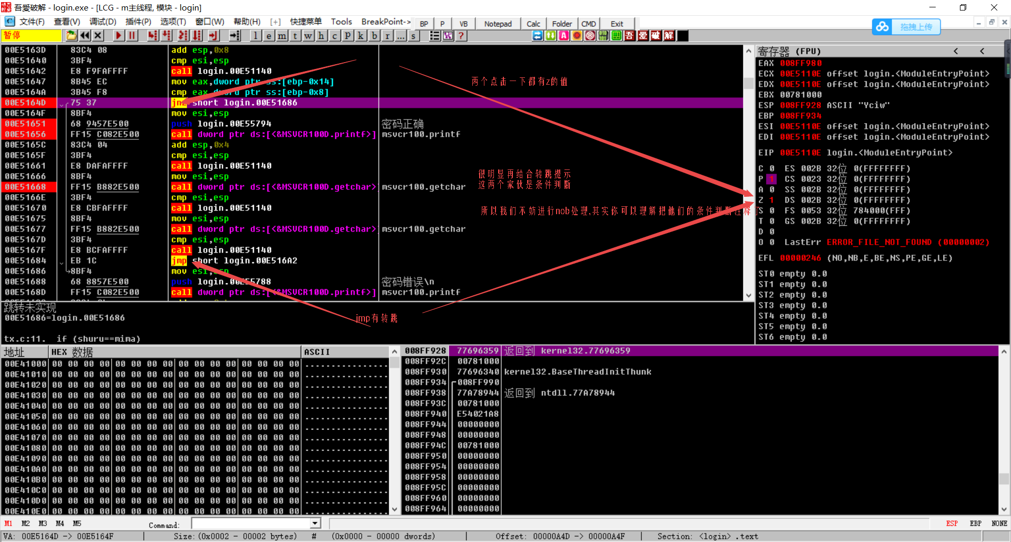
Task: Switch to M5 memory tab
Action: (77, 524)
